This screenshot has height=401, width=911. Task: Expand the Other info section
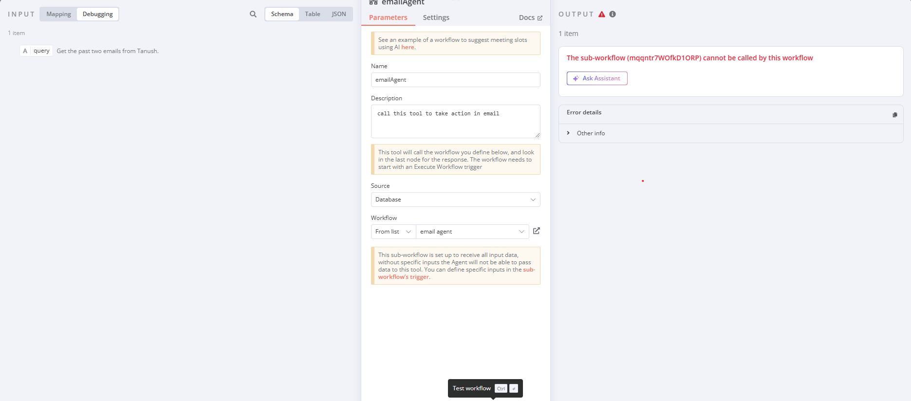[x=568, y=133]
